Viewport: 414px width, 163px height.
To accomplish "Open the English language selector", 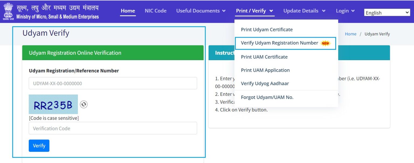I will coord(387,13).
